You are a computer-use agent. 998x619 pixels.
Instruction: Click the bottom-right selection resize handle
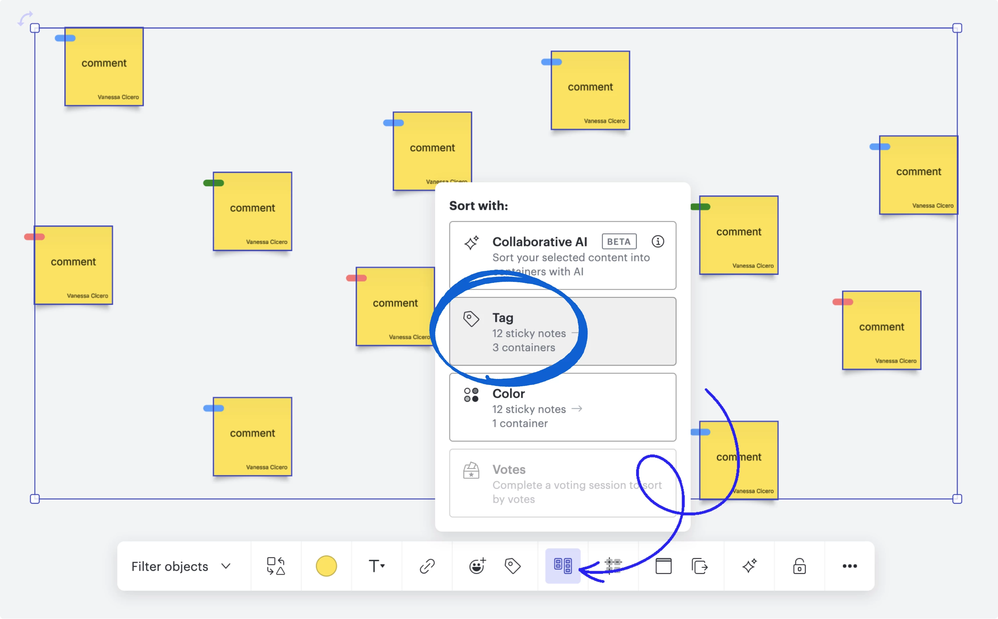point(957,499)
